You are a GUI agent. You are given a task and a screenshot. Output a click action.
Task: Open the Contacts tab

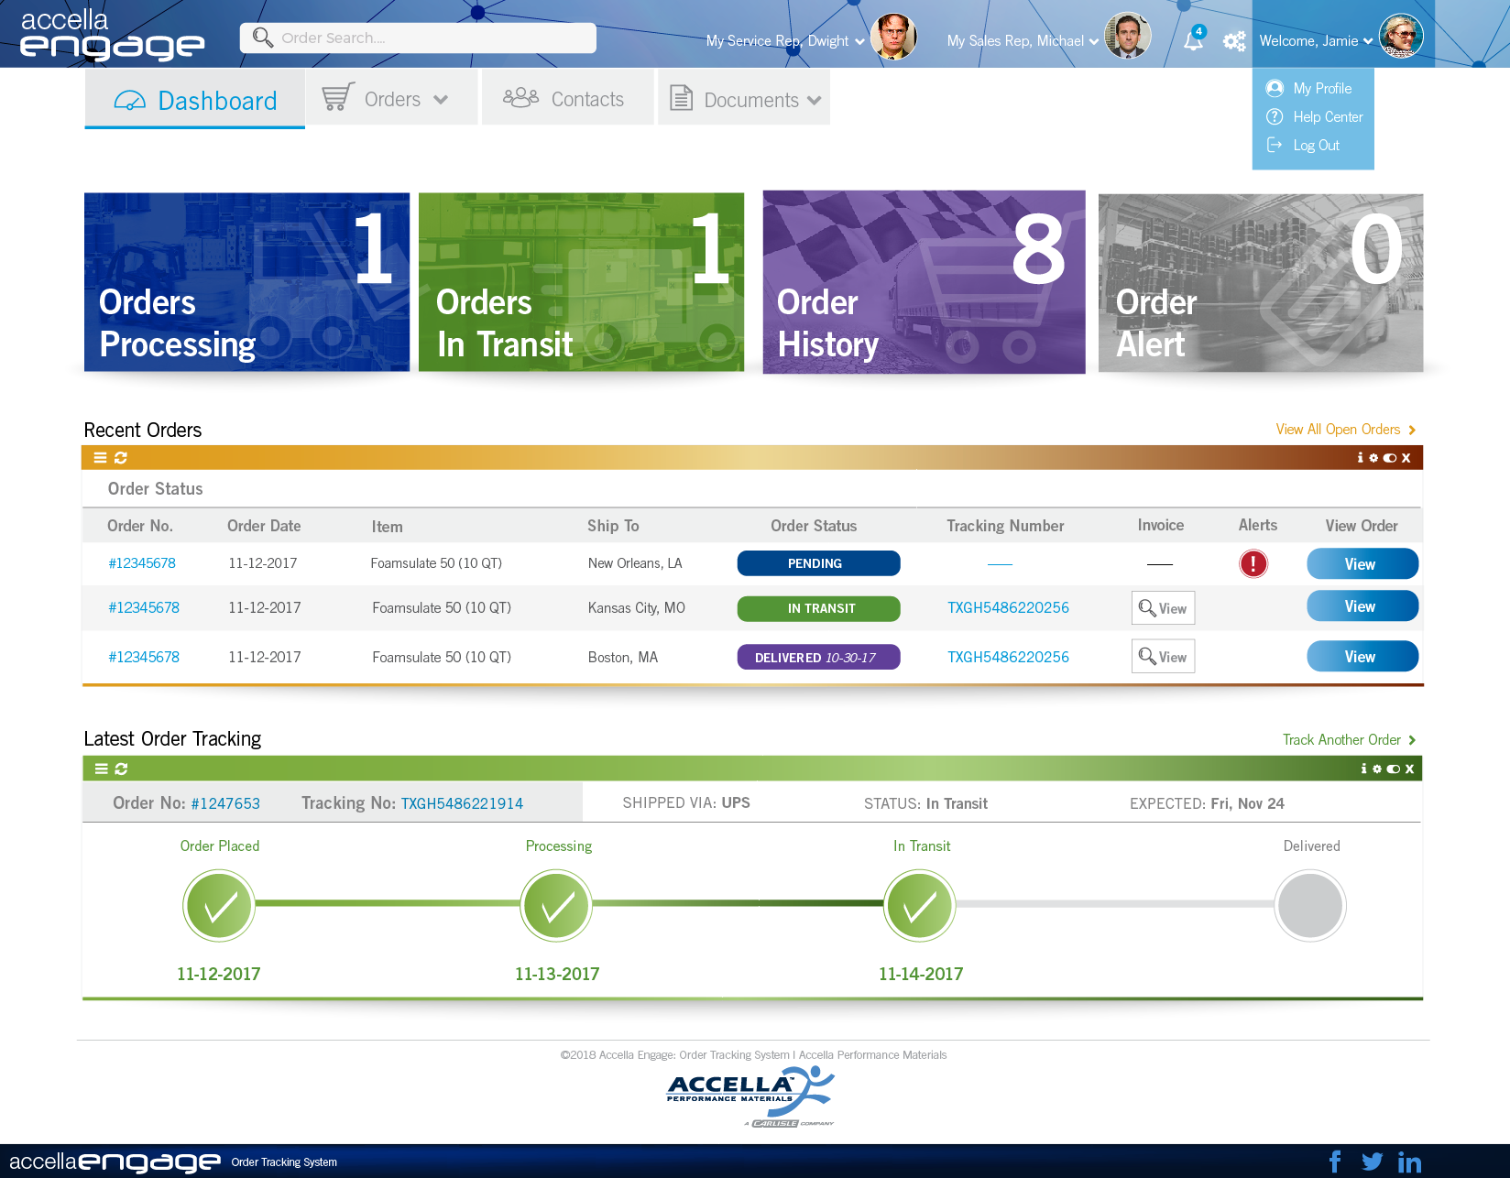(x=568, y=98)
